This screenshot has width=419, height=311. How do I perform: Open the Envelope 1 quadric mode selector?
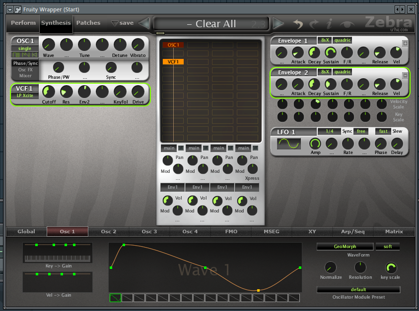(343, 40)
